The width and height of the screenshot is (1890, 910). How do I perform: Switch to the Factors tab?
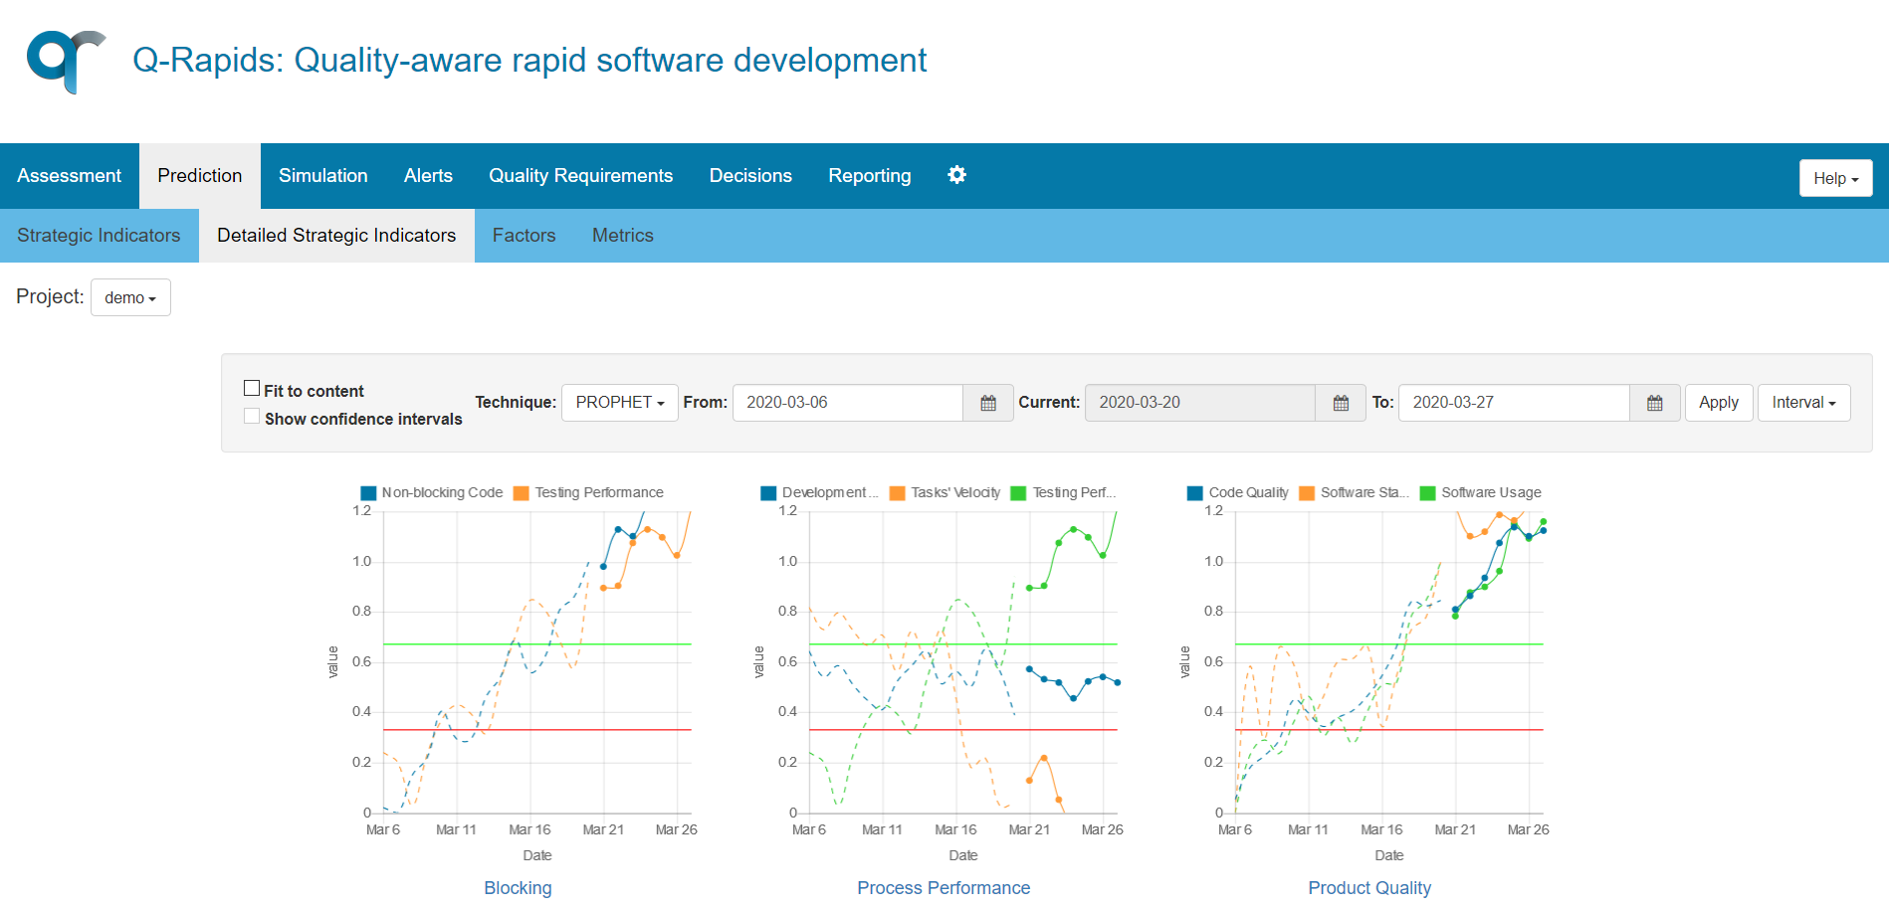[524, 236]
